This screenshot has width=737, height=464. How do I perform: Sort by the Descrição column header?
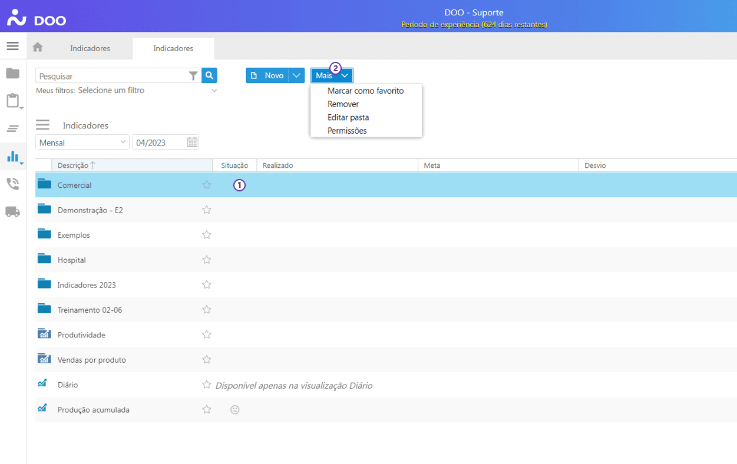pos(133,165)
